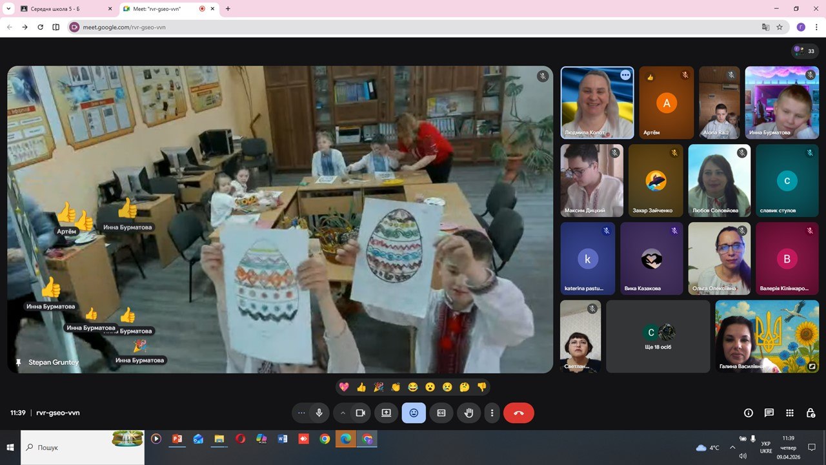Switch to the Середня школа 5 - Б tab
This screenshot has width=826, height=465.
coord(61,9)
